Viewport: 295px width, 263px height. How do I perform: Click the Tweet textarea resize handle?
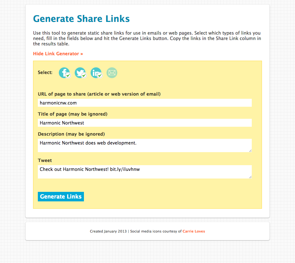(x=250, y=177)
